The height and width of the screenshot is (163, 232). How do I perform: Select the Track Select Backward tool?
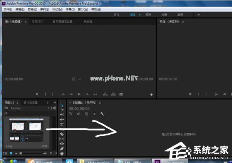[62, 115]
